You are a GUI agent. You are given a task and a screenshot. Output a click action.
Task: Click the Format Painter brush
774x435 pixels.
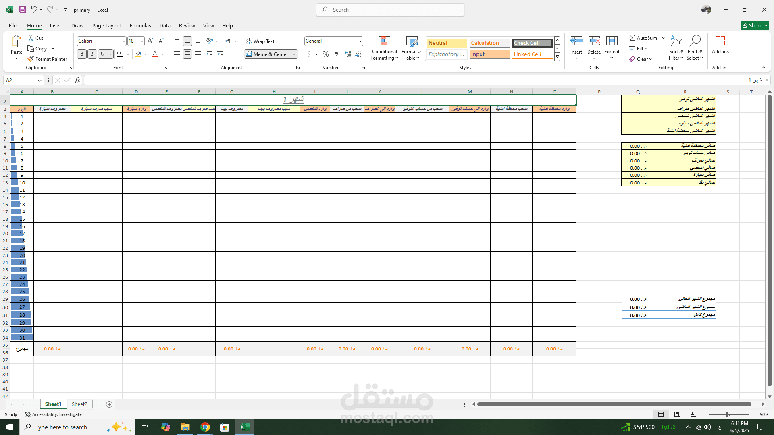pyautogui.click(x=31, y=59)
